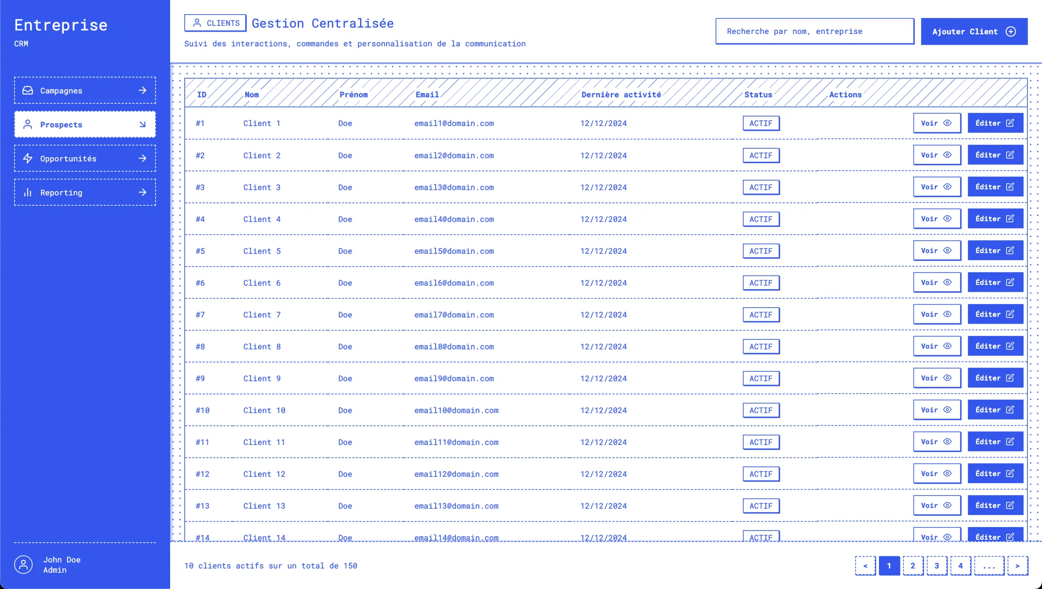The image size is (1042, 589).
Task: Click the plus circle icon in Ajouter Client
Action: [x=1011, y=32]
